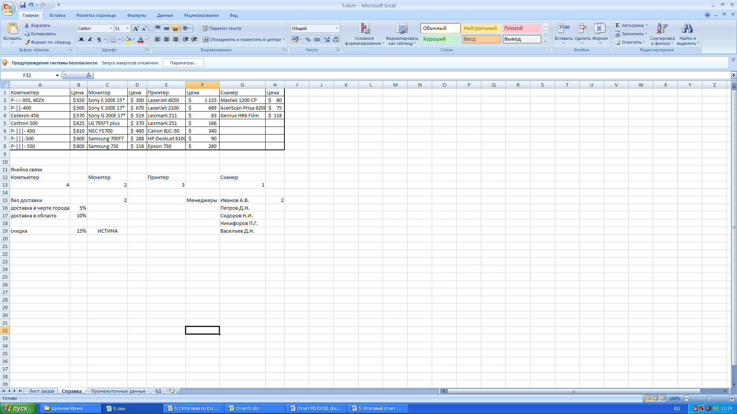Click the insert function fx icon
The image size is (737, 414).
tap(89, 75)
